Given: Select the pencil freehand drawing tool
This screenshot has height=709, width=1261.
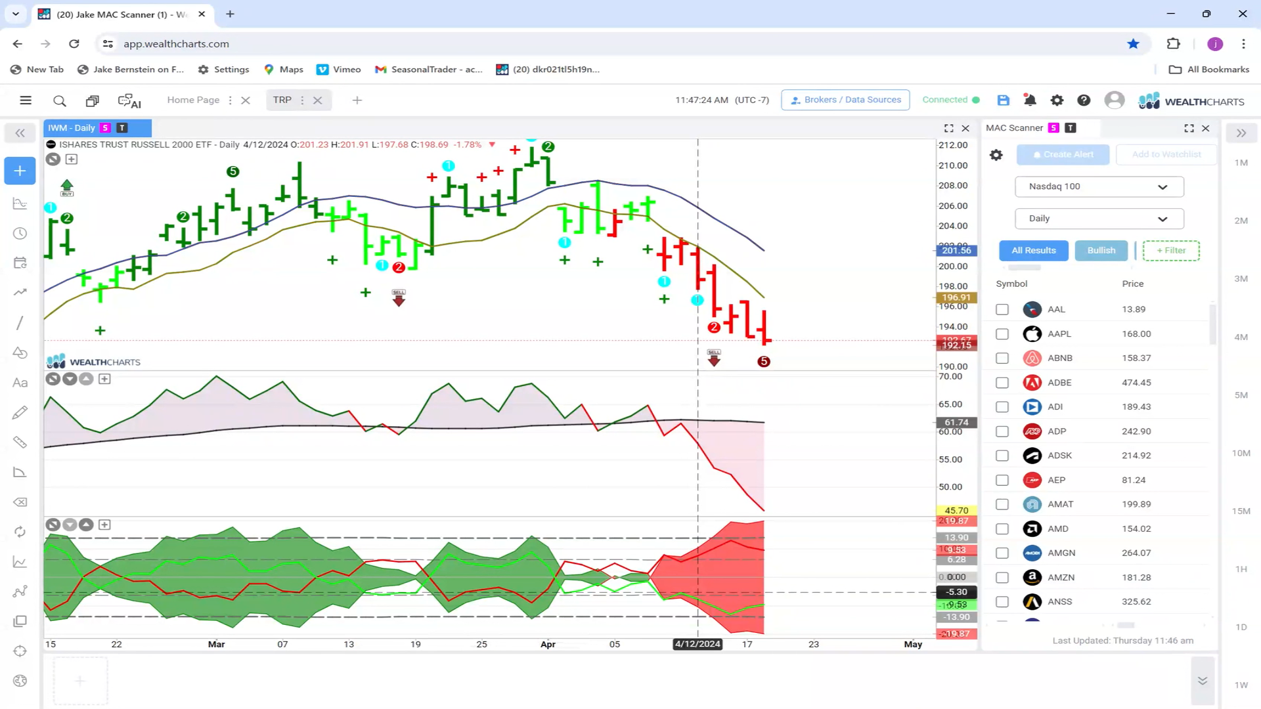Looking at the screenshot, I should [20, 412].
